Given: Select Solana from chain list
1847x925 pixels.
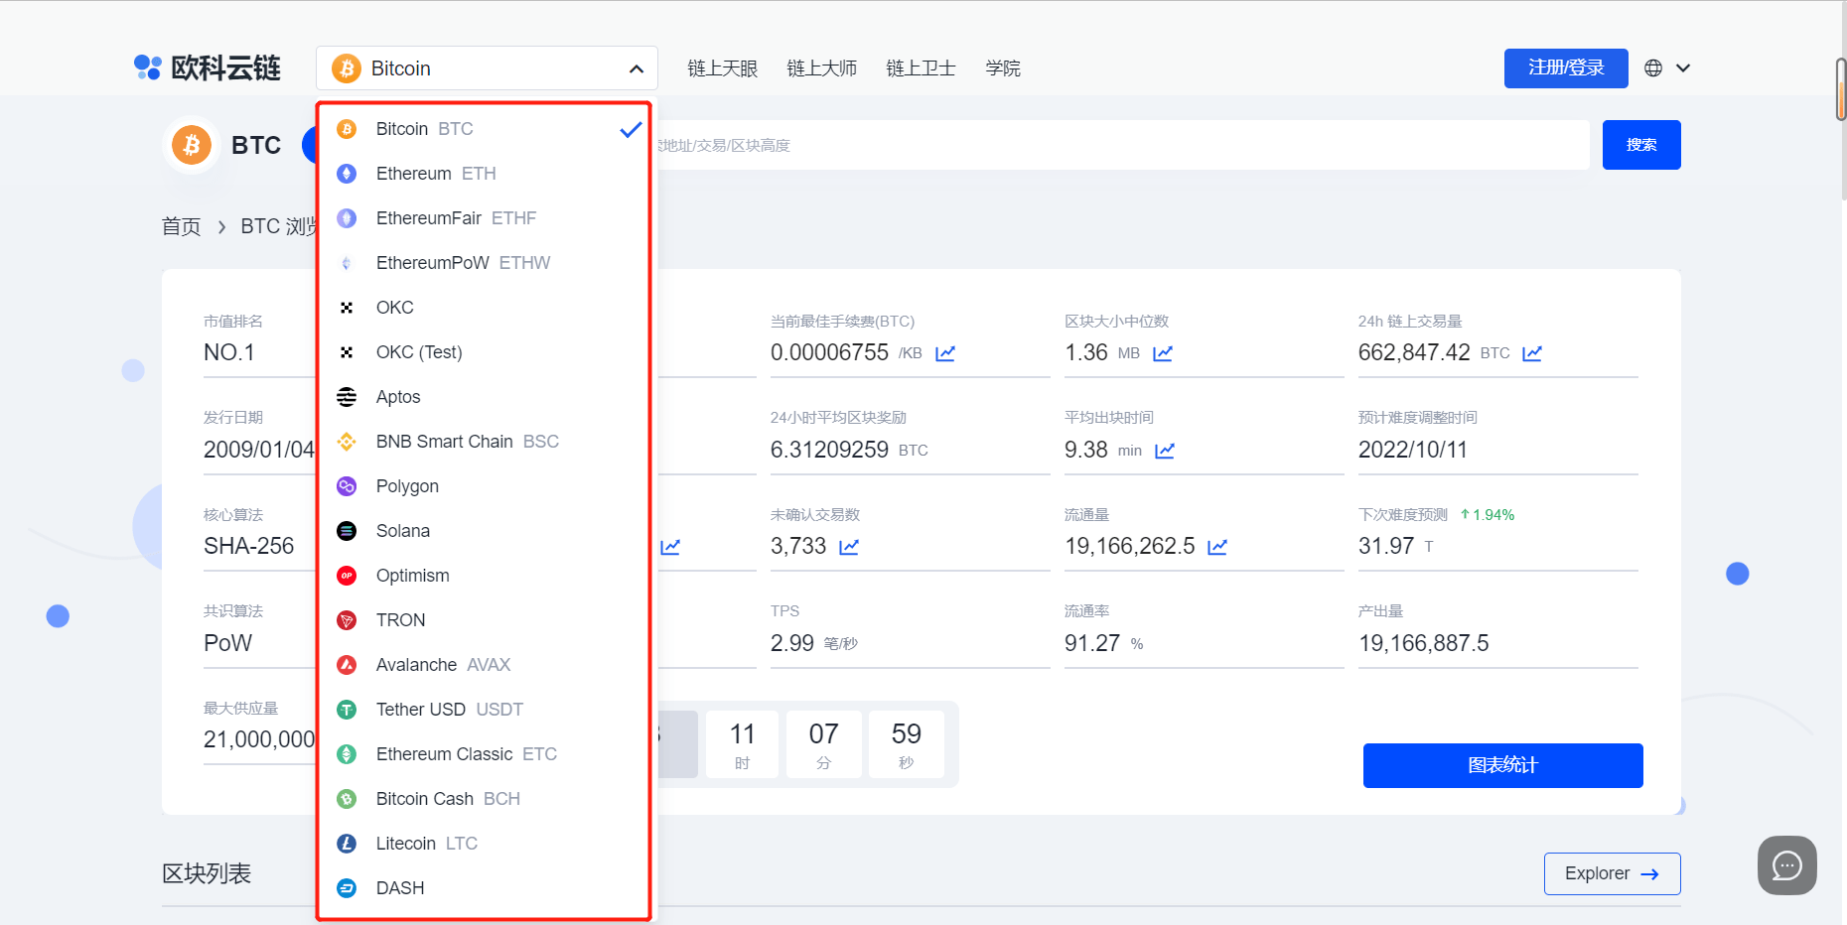Looking at the screenshot, I should coord(485,531).
